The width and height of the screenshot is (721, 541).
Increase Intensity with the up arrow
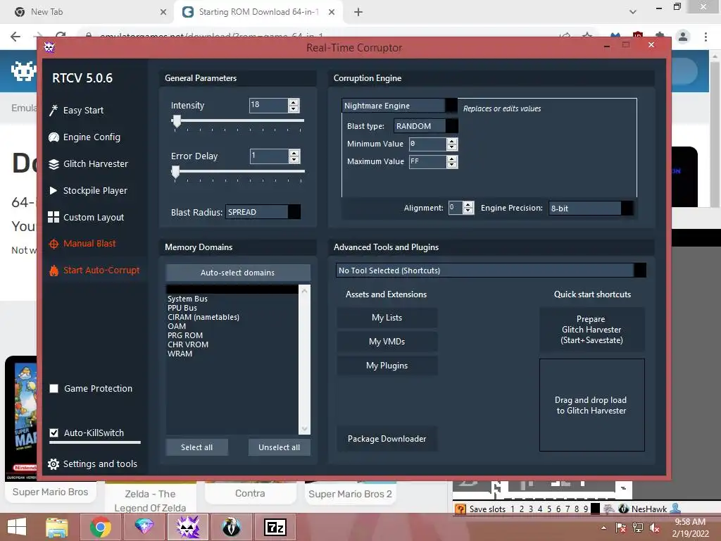click(x=294, y=102)
